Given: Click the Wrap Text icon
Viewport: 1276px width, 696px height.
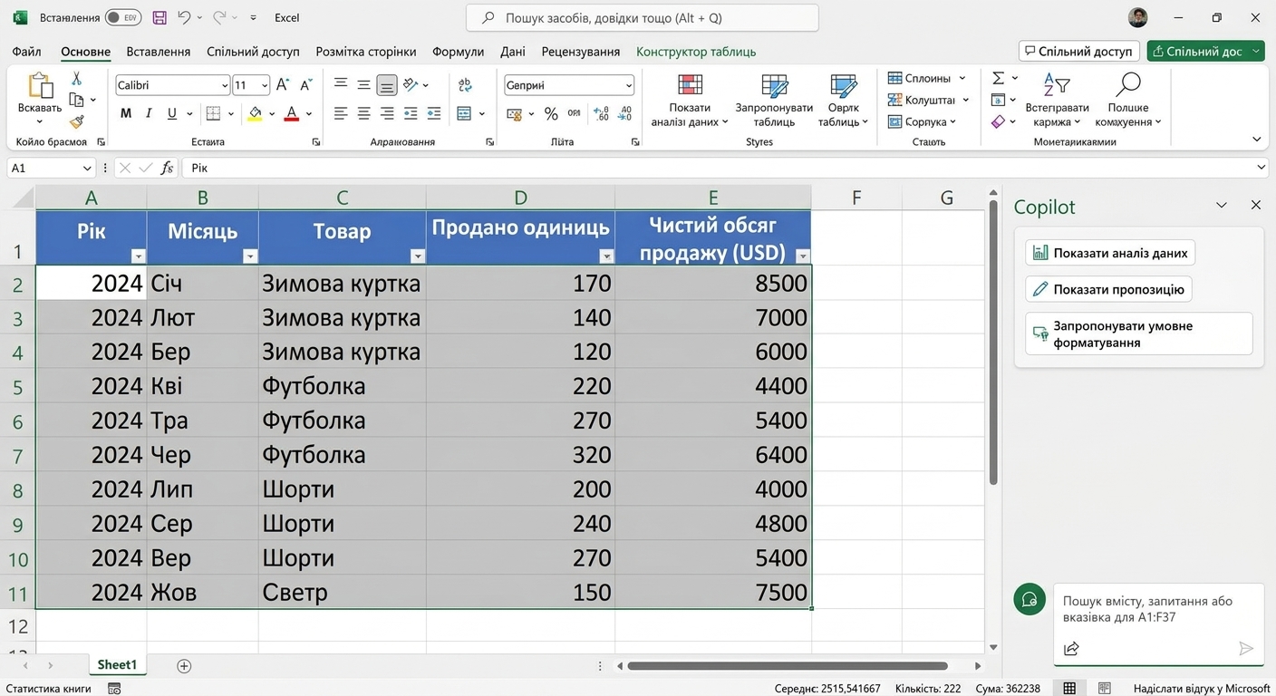Looking at the screenshot, I should click(x=465, y=84).
